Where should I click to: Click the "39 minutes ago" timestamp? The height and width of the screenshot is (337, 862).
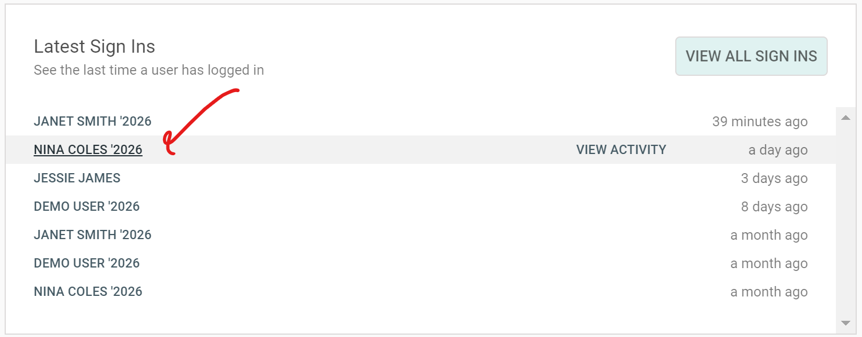pyautogui.click(x=759, y=122)
